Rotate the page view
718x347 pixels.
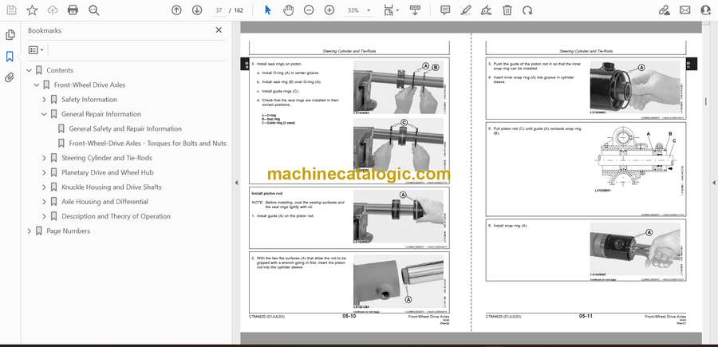pyautogui.click(x=527, y=10)
